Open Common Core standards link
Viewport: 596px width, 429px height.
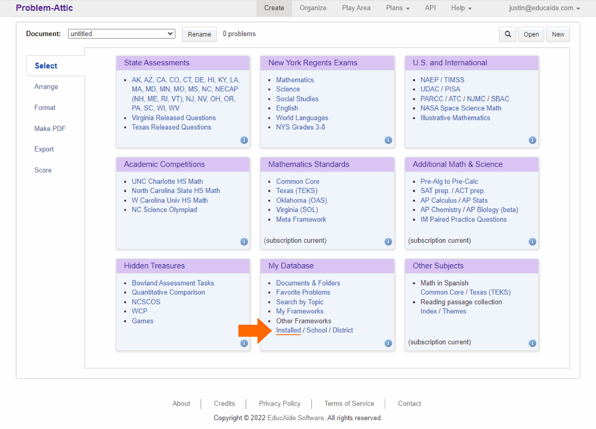pos(298,182)
